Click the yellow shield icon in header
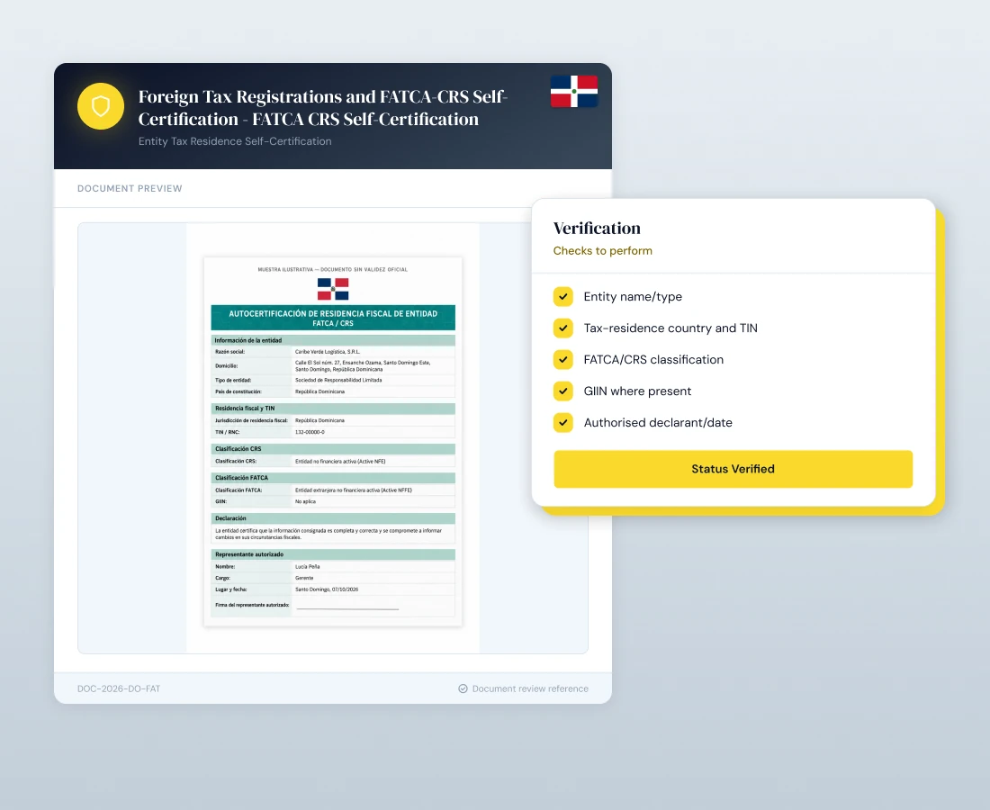This screenshot has height=810, width=990. (x=101, y=106)
